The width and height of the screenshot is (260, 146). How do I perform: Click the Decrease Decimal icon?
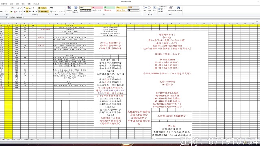(x=64, y=12)
